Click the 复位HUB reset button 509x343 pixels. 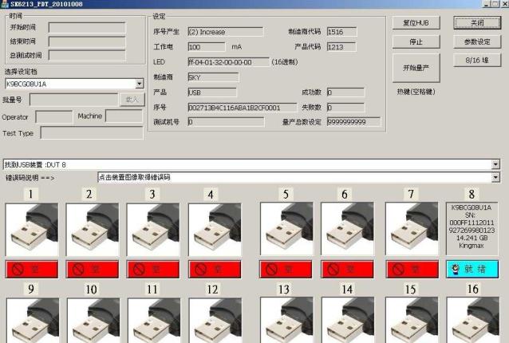[x=416, y=23]
